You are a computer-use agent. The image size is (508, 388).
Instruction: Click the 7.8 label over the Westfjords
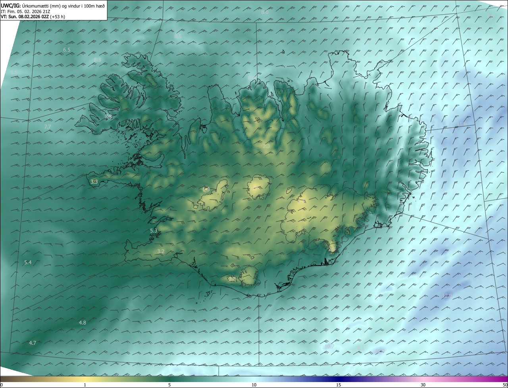pos(109,117)
